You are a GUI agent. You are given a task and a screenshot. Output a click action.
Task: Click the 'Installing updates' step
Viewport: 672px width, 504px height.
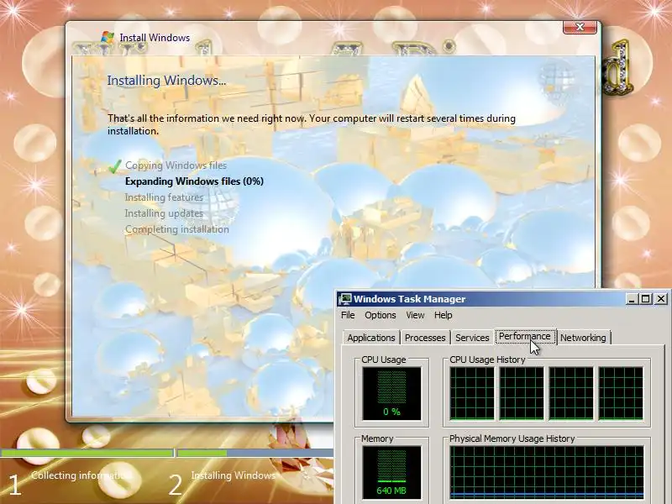point(164,213)
